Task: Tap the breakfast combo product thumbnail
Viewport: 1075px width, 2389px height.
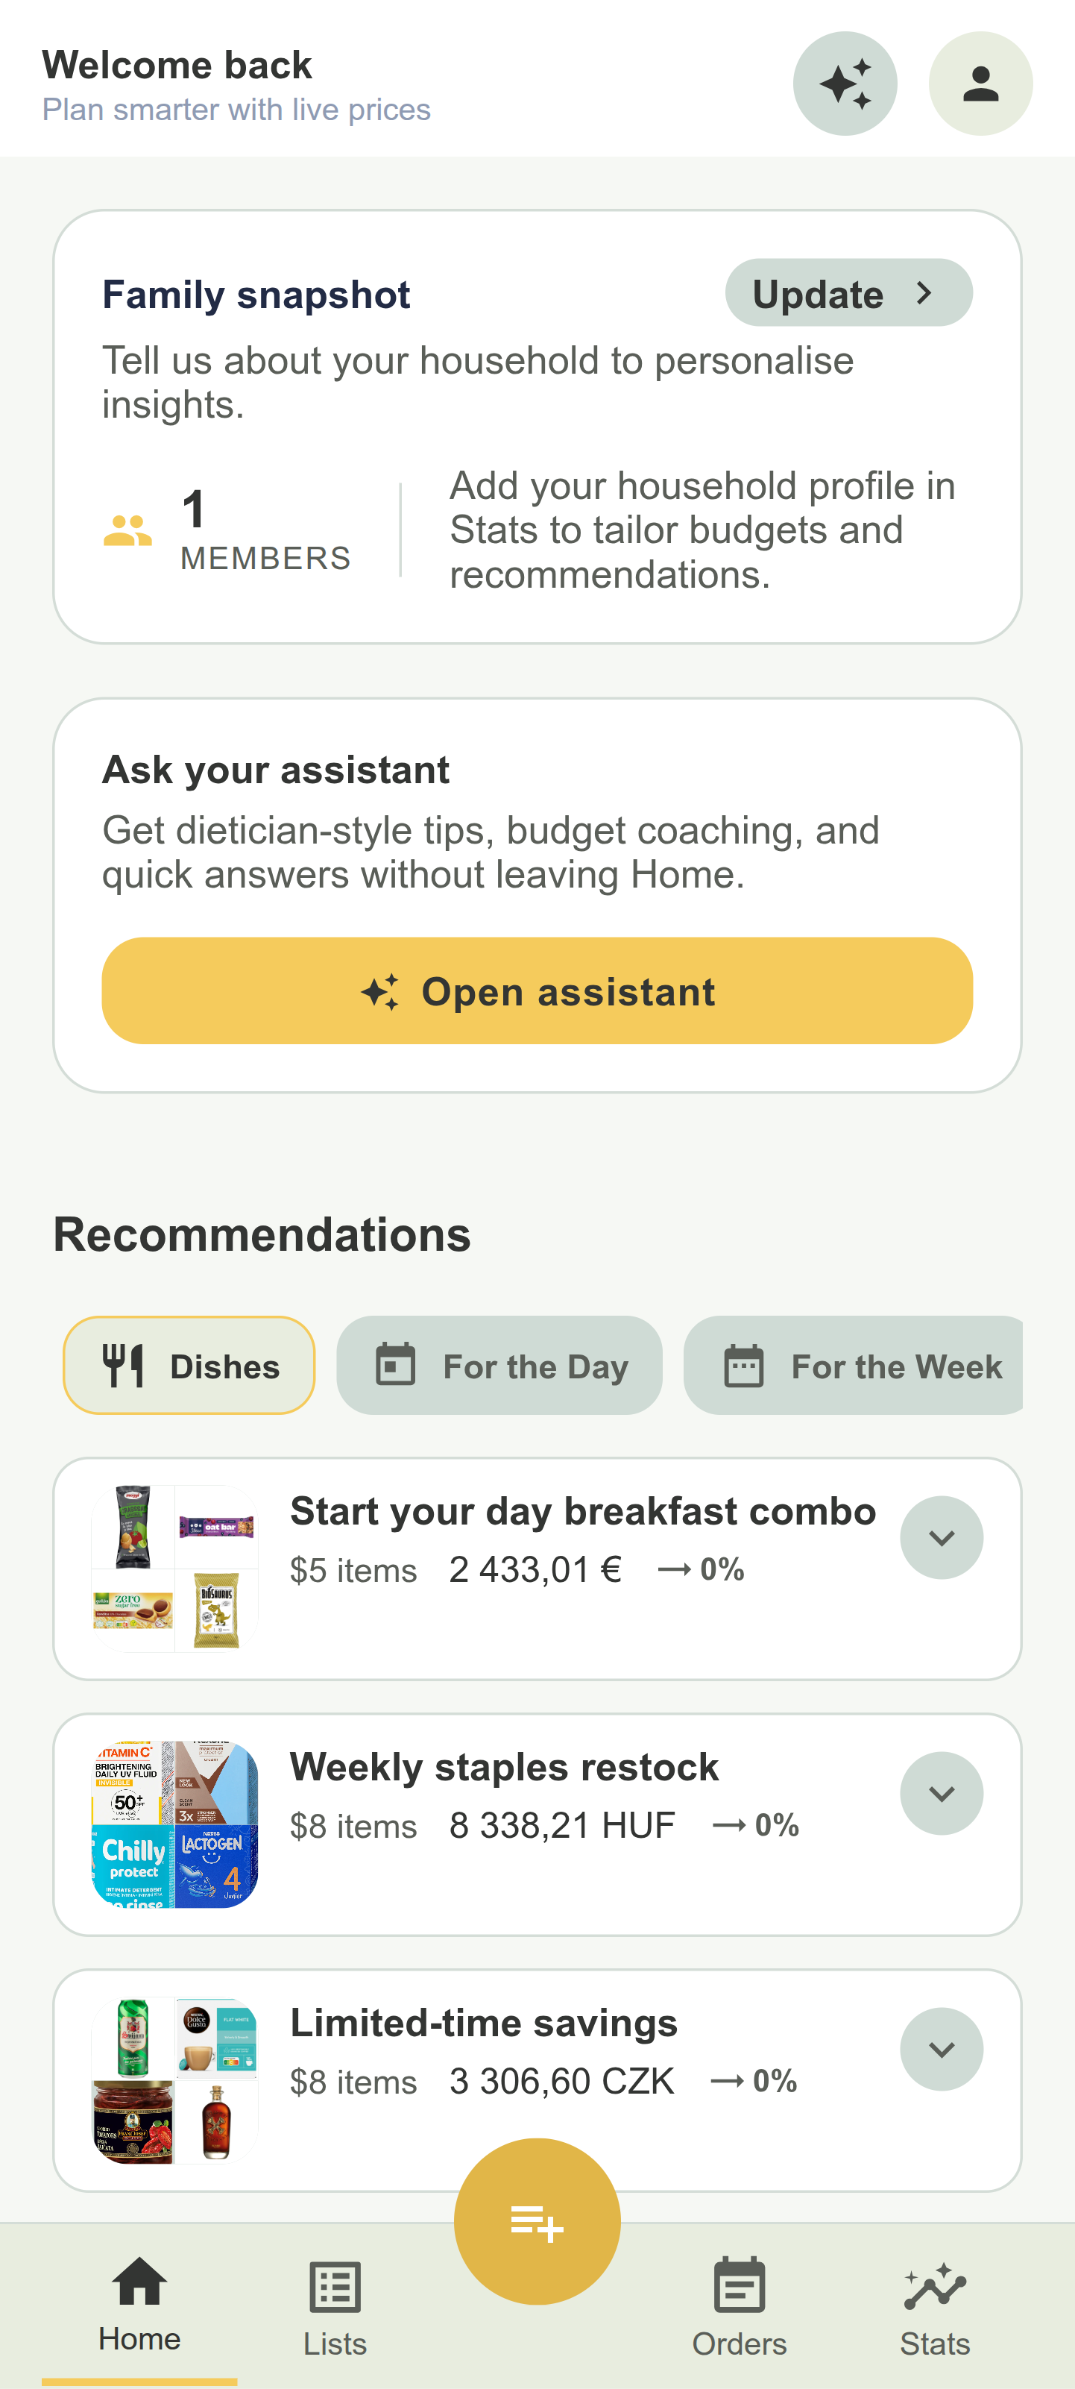Action: [175, 1569]
